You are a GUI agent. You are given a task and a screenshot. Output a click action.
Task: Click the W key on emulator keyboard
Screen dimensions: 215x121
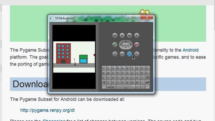click(x=109, y=73)
